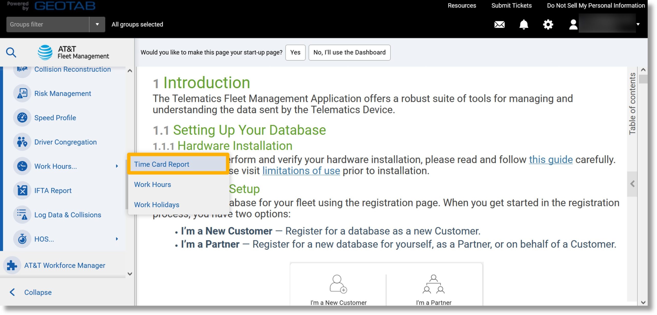Click document scroll down arrow
This screenshot has width=657, height=315.
tap(643, 302)
